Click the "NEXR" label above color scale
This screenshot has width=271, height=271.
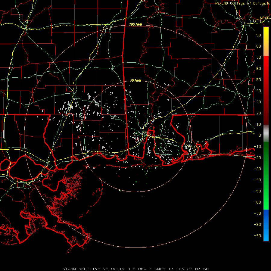point(265,18)
